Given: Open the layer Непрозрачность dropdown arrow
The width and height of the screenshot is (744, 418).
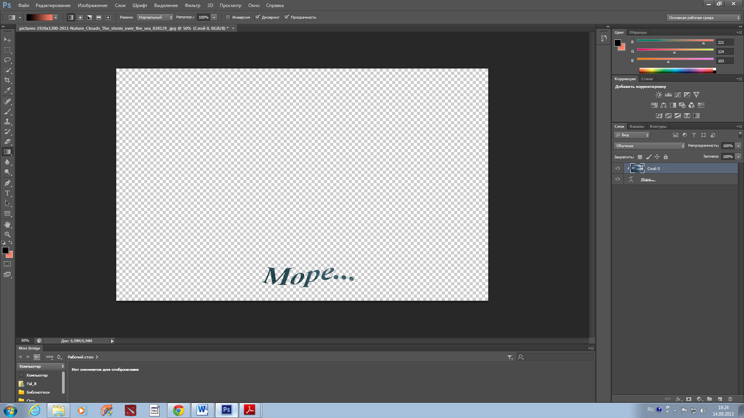Looking at the screenshot, I should [x=739, y=146].
